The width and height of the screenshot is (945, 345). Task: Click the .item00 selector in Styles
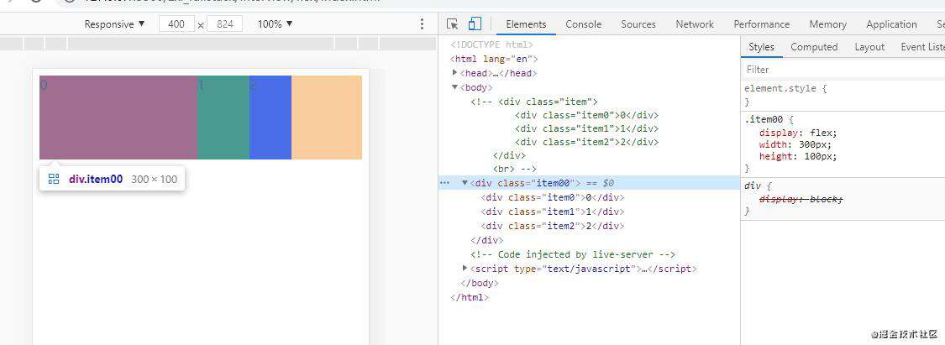[x=764, y=119]
